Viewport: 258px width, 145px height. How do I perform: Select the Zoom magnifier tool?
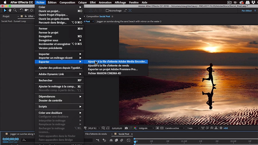tap(15, 11)
